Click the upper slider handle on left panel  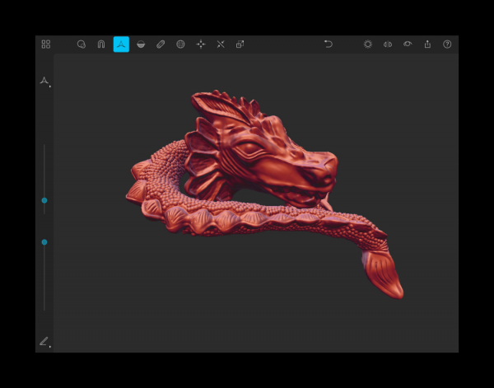coord(44,200)
